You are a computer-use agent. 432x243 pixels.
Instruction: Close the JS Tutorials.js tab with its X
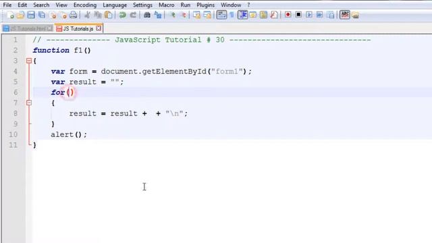pyautogui.click(x=99, y=28)
